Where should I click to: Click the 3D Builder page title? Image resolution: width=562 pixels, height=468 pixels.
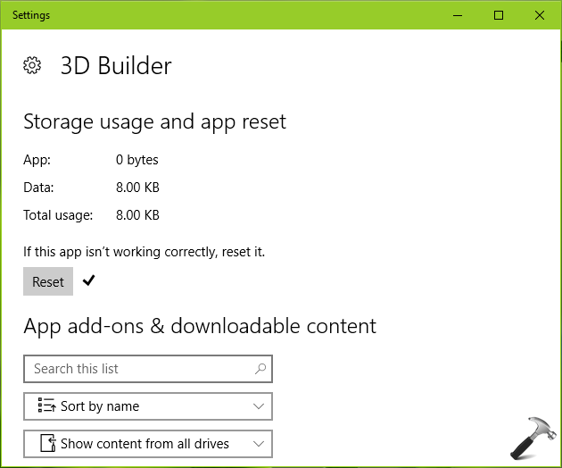(x=116, y=66)
